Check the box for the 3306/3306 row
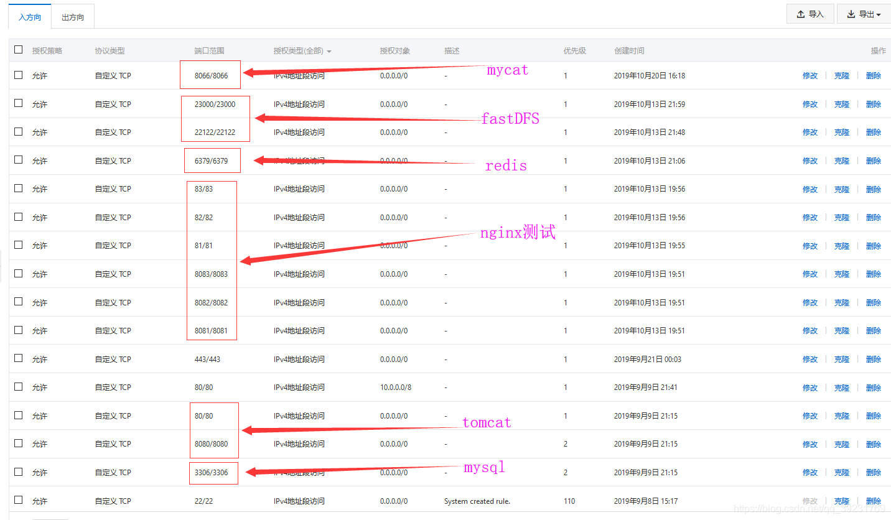The height and width of the screenshot is (520, 891). [x=19, y=471]
